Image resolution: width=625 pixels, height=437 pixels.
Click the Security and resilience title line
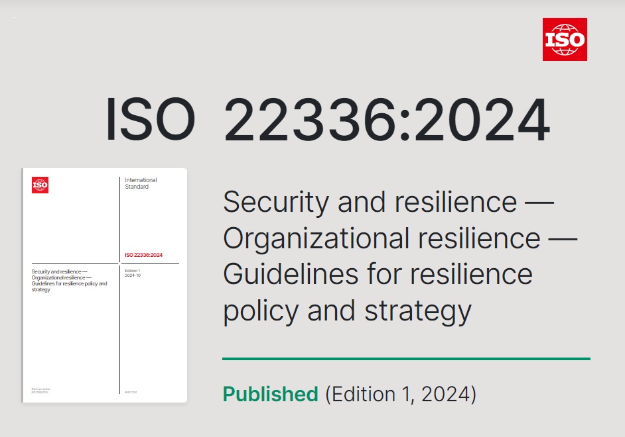[388, 202]
